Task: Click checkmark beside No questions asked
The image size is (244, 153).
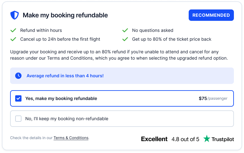Action: 125,30
